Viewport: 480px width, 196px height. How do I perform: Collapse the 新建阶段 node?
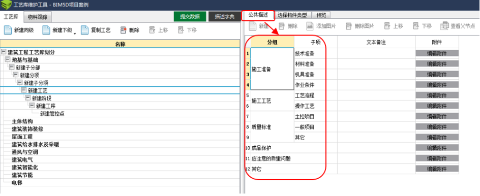tap(27, 98)
